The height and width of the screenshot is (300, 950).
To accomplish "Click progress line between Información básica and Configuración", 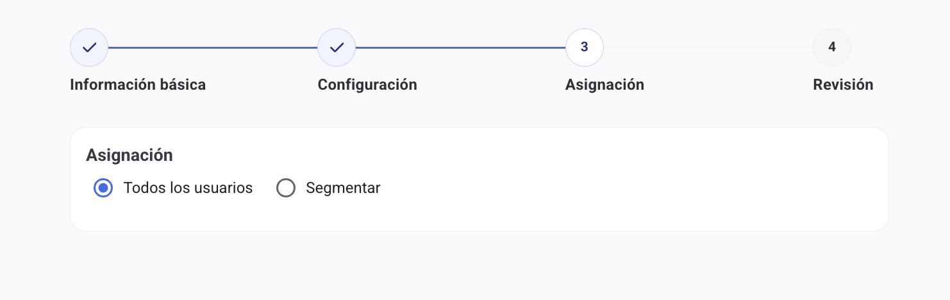I will click(213, 47).
